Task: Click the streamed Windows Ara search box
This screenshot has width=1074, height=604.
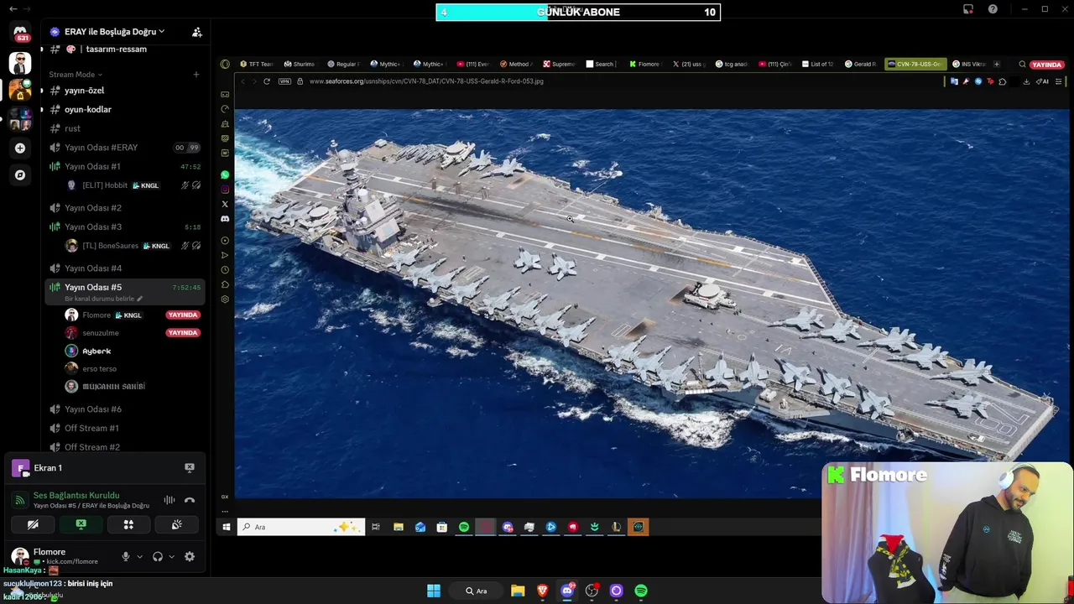Action: tap(301, 527)
